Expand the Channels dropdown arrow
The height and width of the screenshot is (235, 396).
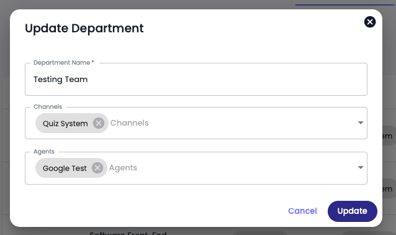click(361, 122)
